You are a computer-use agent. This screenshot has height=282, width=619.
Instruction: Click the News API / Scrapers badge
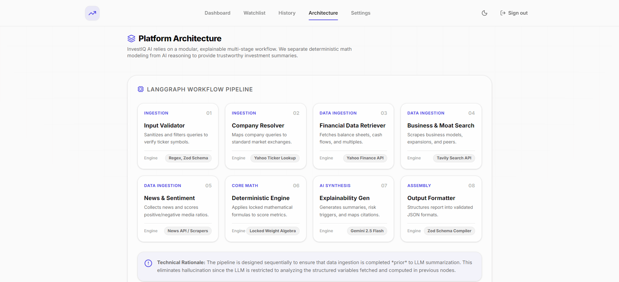pyautogui.click(x=188, y=231)
